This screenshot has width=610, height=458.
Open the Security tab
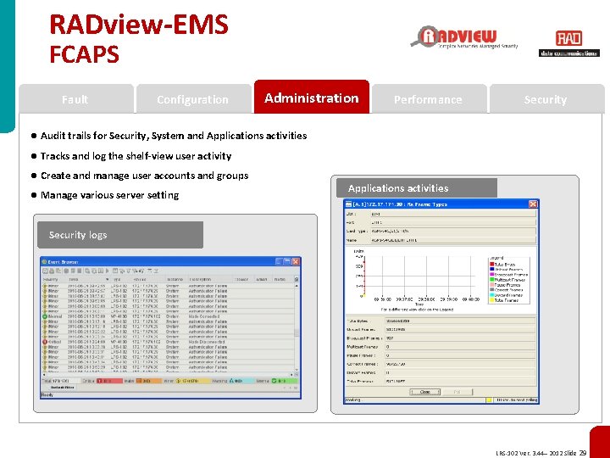[x=546, y=99]
